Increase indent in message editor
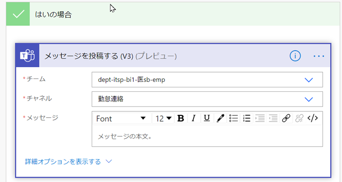This screenshot has width=342, height=182. pyautogui.click(x=260, y=118)
